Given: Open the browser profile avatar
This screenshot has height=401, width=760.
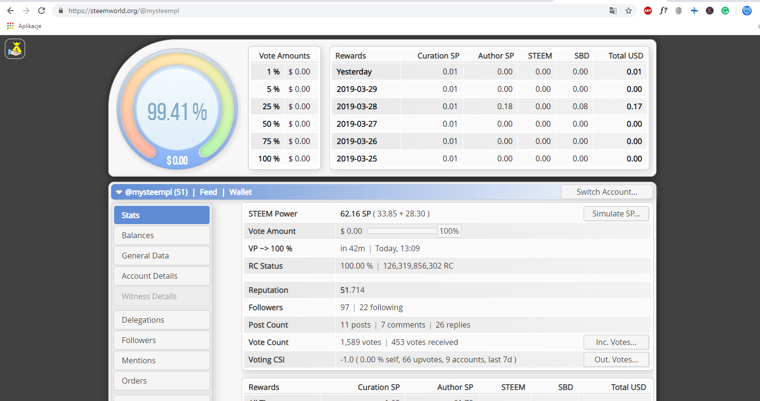Looking at the screenshot, I should [x=747, y=11].
